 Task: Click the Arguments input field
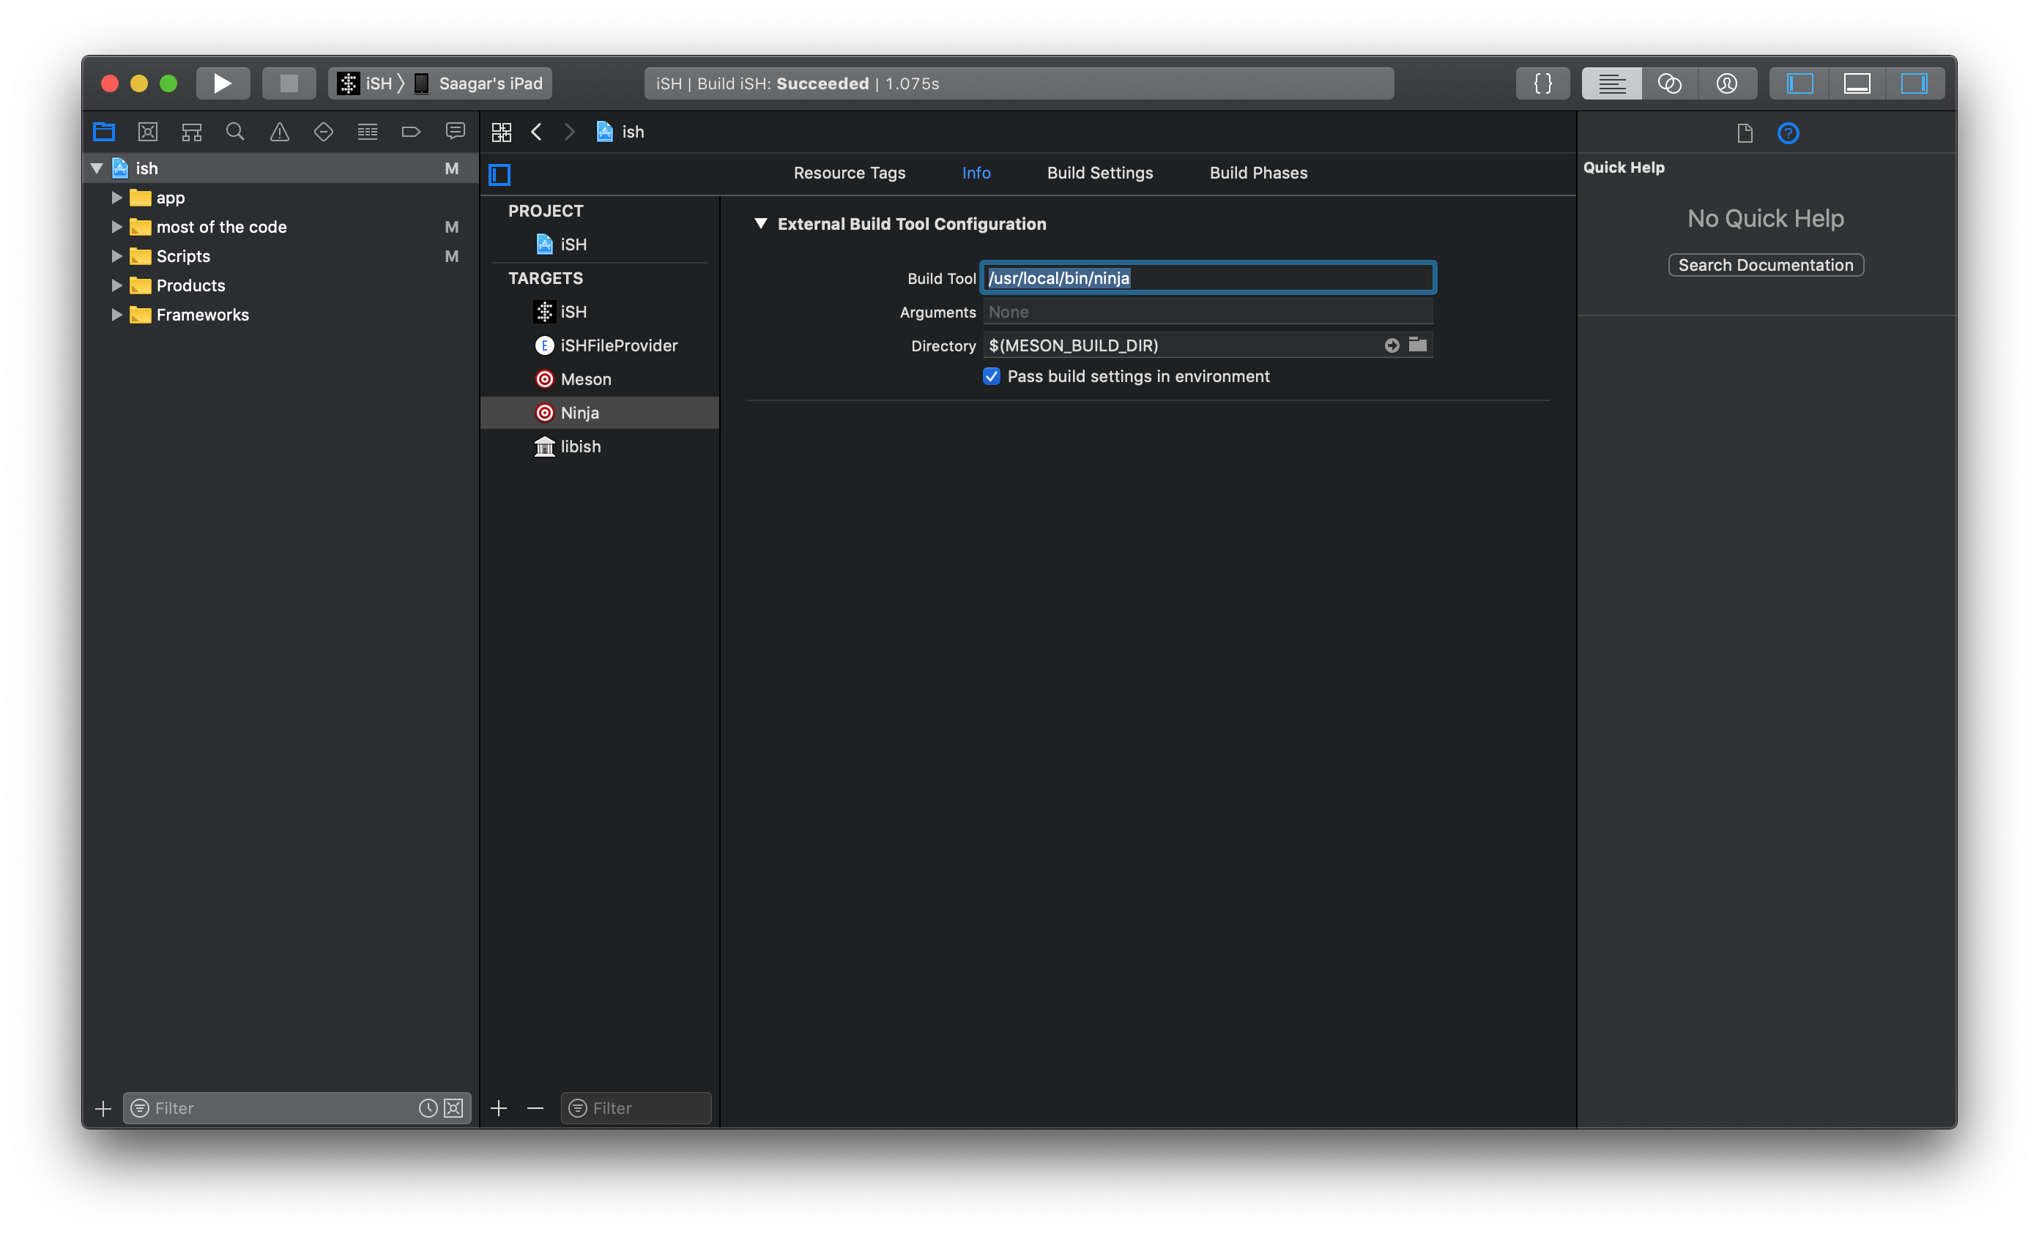pyautogui.click(x=1206, y=312)
